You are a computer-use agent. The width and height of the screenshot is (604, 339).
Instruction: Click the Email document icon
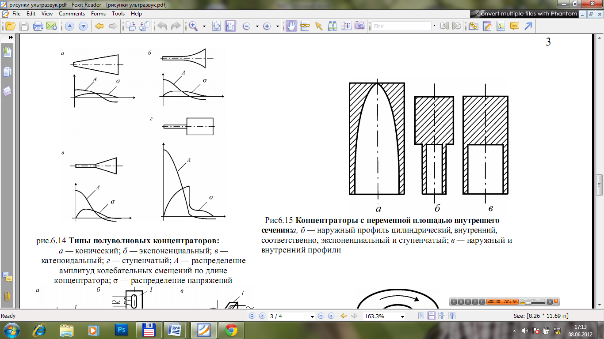point(51,26)
